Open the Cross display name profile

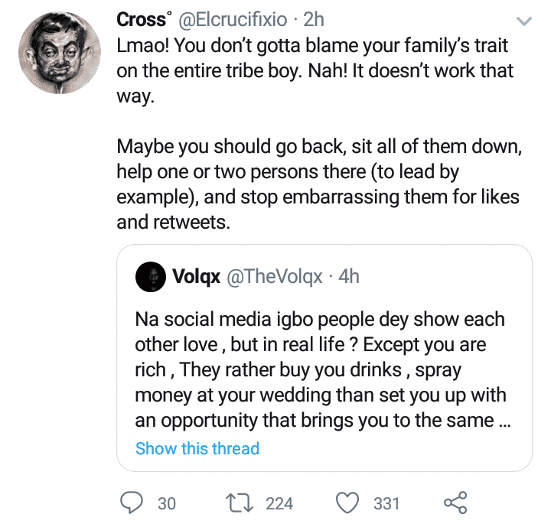point(142,18)
